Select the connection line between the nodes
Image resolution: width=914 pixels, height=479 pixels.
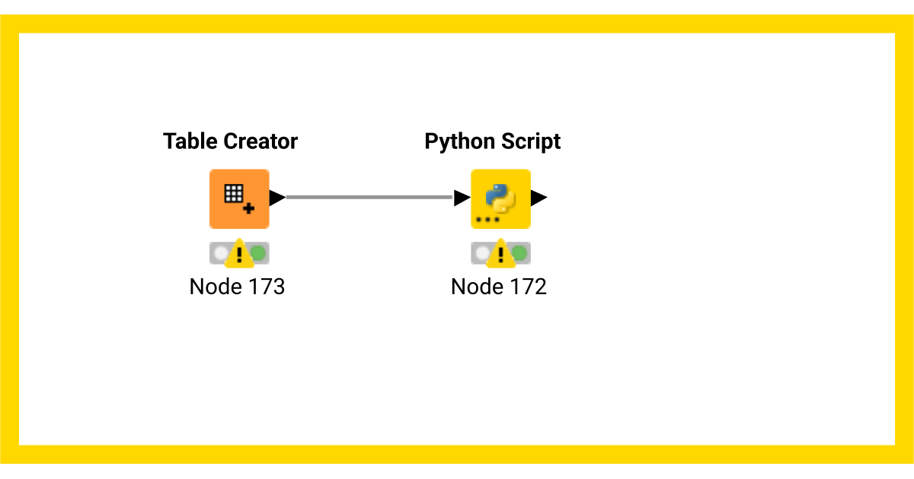click(369, 198)
